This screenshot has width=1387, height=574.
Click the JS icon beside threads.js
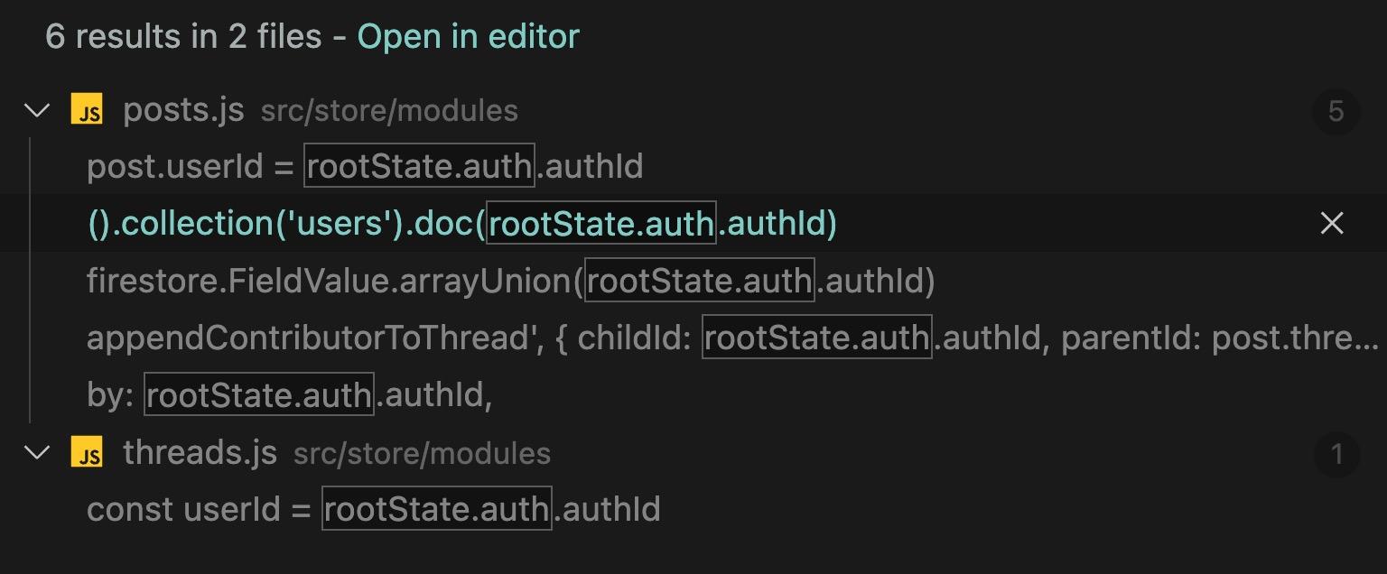pos(87,453)
